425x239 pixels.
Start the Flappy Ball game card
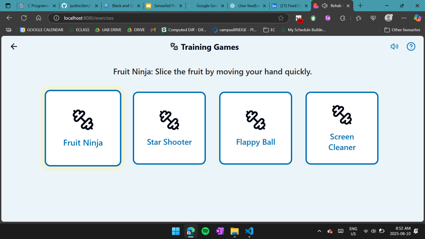coord(256,128)
